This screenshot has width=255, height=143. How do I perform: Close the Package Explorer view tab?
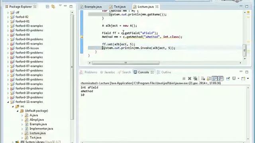(35, 7)
